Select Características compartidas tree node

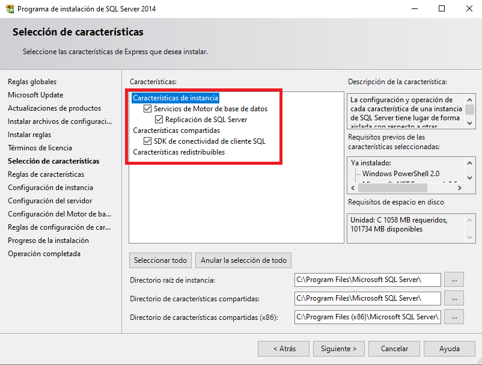(x=177, y=130)
